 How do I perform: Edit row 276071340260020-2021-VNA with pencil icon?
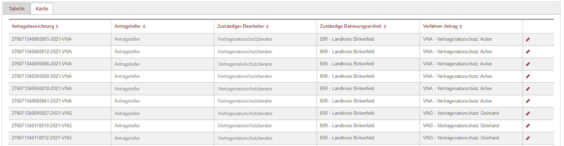(528, 76)
